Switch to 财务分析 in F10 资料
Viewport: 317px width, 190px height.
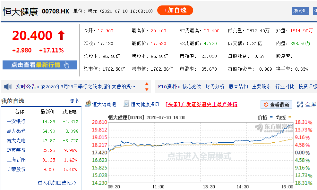click(215, 86)
